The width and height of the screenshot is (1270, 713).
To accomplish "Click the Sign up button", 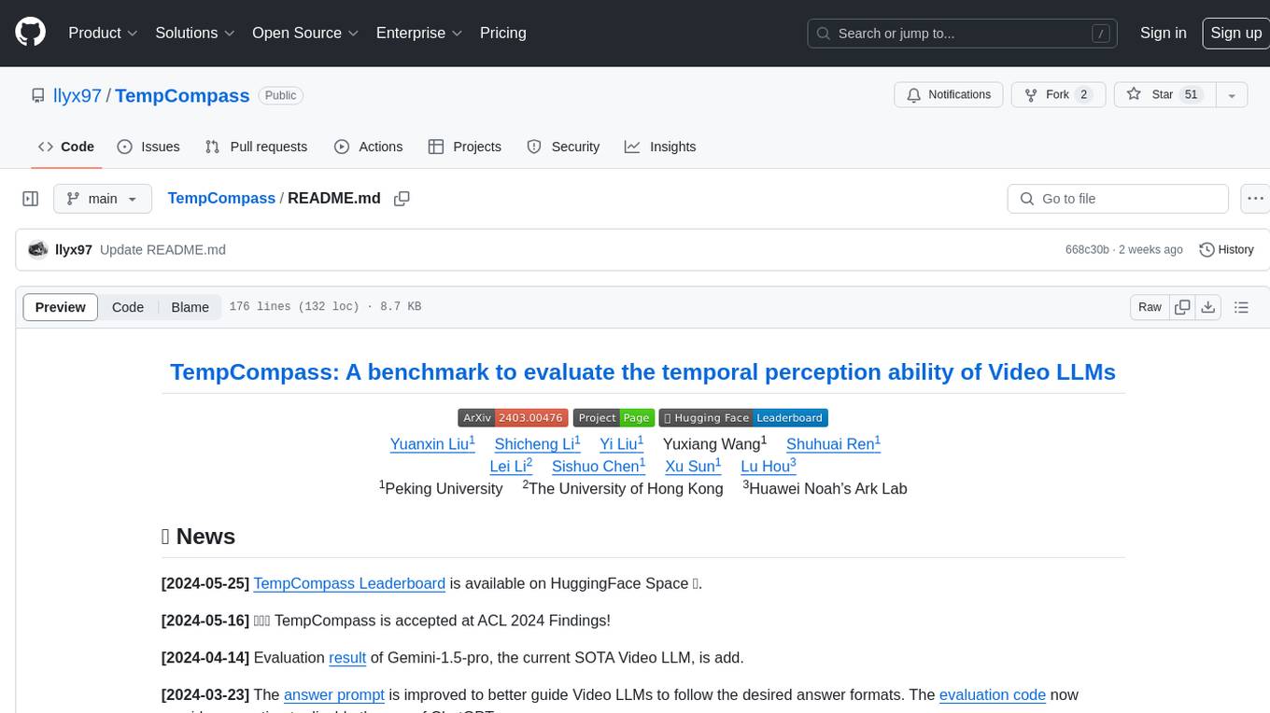I will [x=1235, y=33].
